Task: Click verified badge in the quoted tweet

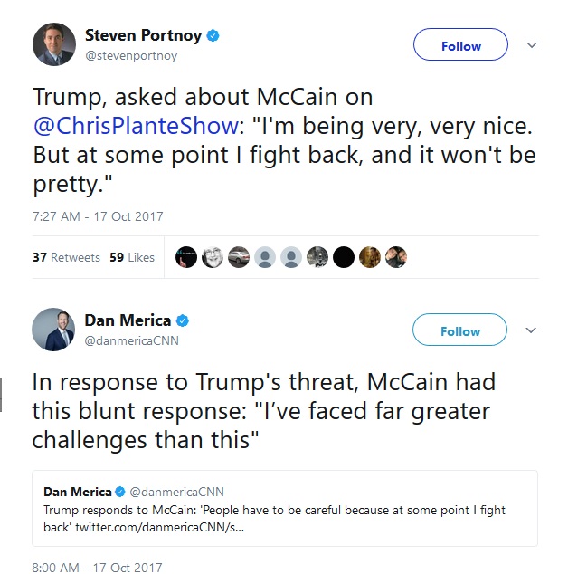Action: pos(119,492)
